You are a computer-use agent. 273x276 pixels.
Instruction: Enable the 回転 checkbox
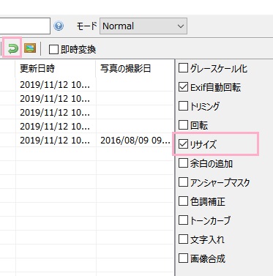(x=183, y=125)
